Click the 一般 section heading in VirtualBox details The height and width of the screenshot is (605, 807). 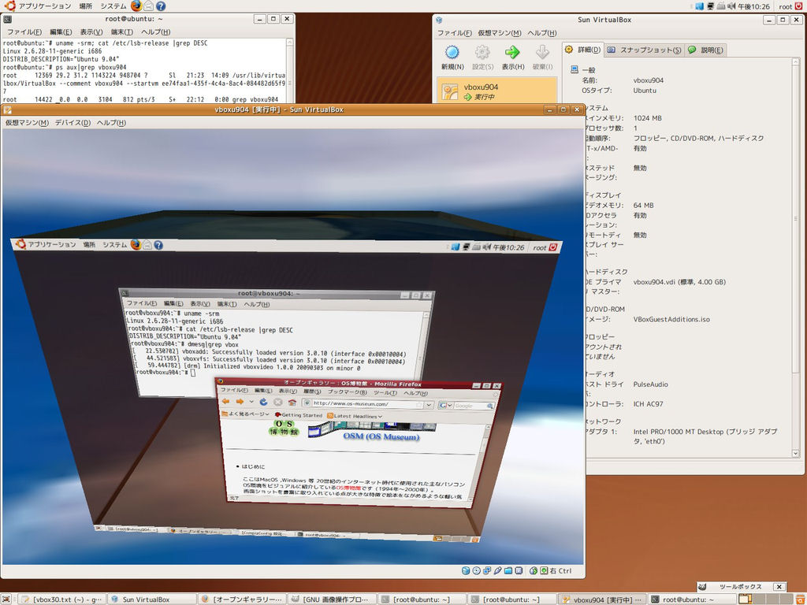coord(589,69)
